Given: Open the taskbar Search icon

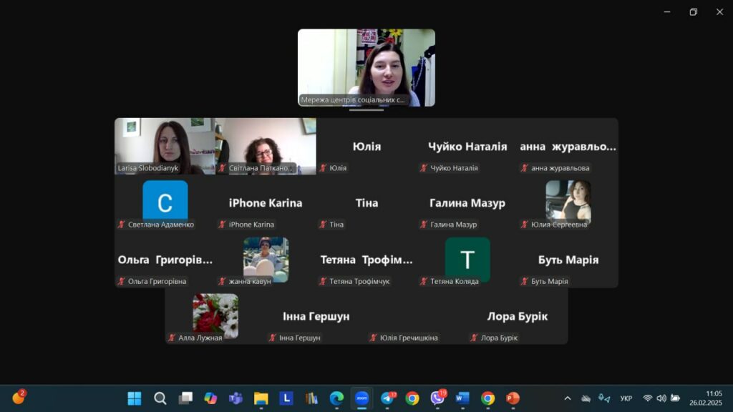Looking at the screenshot, I should point(160,398).
